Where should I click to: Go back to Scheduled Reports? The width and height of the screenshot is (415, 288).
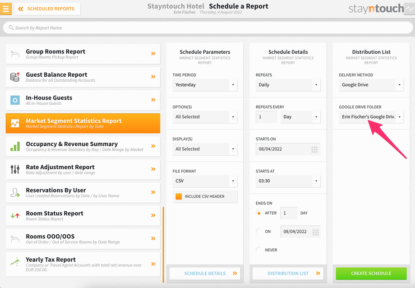(x=48, y=9)
